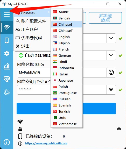Choose 退出 to exit the app

32,46
